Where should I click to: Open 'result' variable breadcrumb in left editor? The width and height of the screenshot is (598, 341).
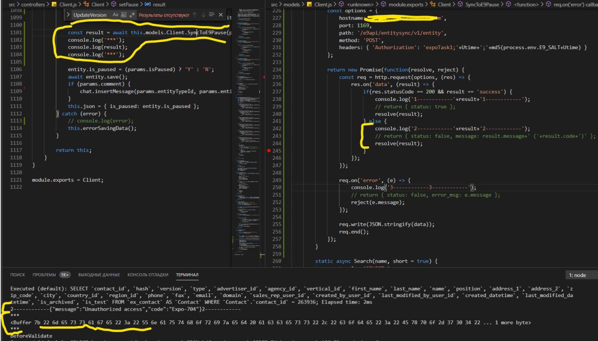[159, 4]
